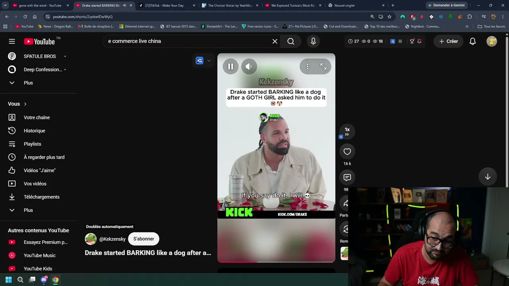Screen dimensions: 509x286
Task: Open the Tous les favoris folder
Action: click(491, 27)
